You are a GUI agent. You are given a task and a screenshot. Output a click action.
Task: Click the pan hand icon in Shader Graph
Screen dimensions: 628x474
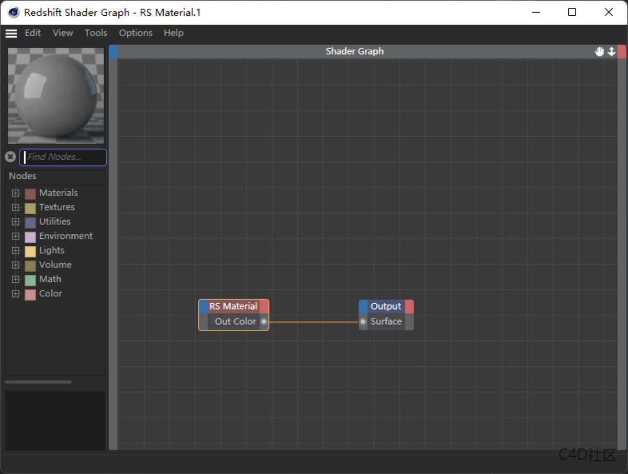(599, 51)
